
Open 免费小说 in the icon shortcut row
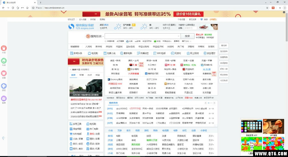[x=109, y=53]
